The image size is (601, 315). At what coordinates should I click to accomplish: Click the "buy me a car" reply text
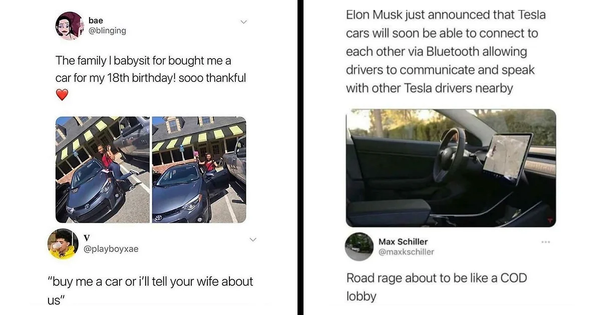click(x=150, y=289)
